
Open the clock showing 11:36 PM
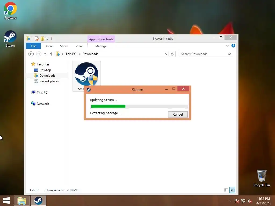(x=263, y=201)
